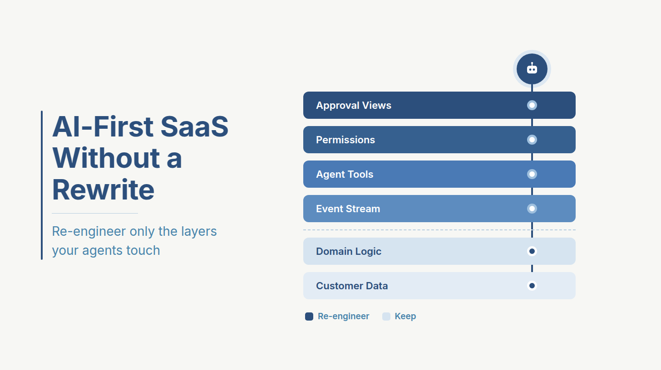The height and width of the screenshot is (370, 661).
Task: Select the Approval Views layer bar
Action: click(439, 105)
